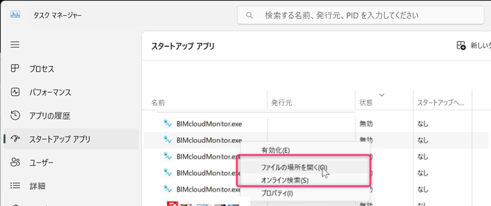This screenshot has height=206, width=491.
Task: Choose プロパティ(I) in the context menu
Action: tap(305, 194)
